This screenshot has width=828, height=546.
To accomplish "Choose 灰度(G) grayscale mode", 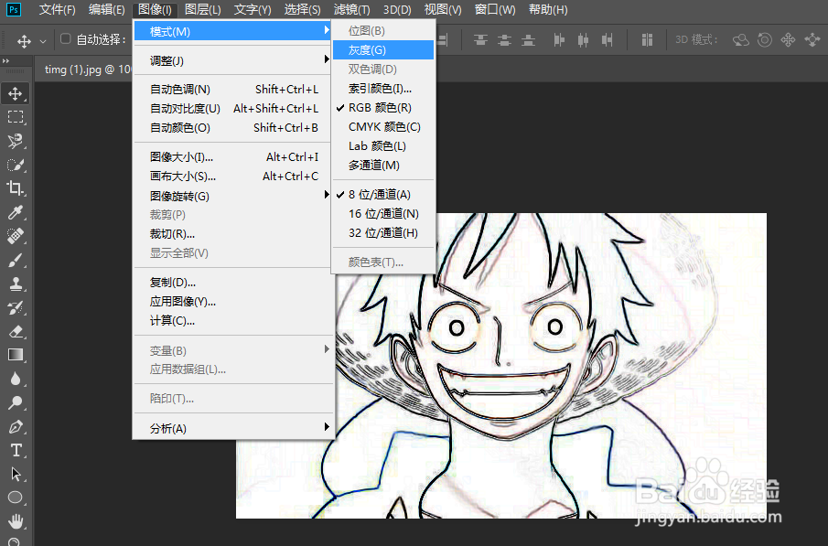I will (x=383, y=50).
